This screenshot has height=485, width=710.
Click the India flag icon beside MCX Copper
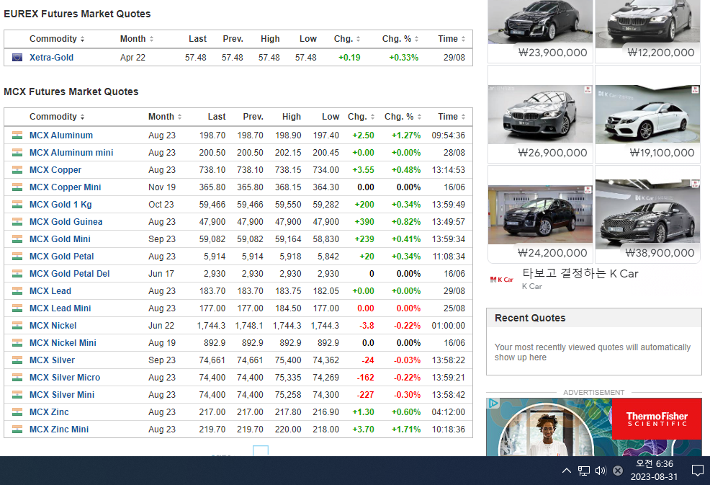click(x=17, y=170)
